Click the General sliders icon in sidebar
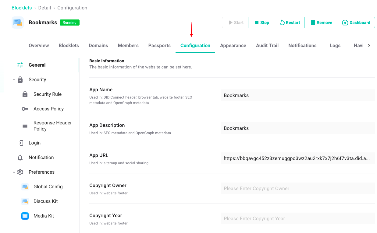Viewport: 377px width, 233px height. [20, 65]
